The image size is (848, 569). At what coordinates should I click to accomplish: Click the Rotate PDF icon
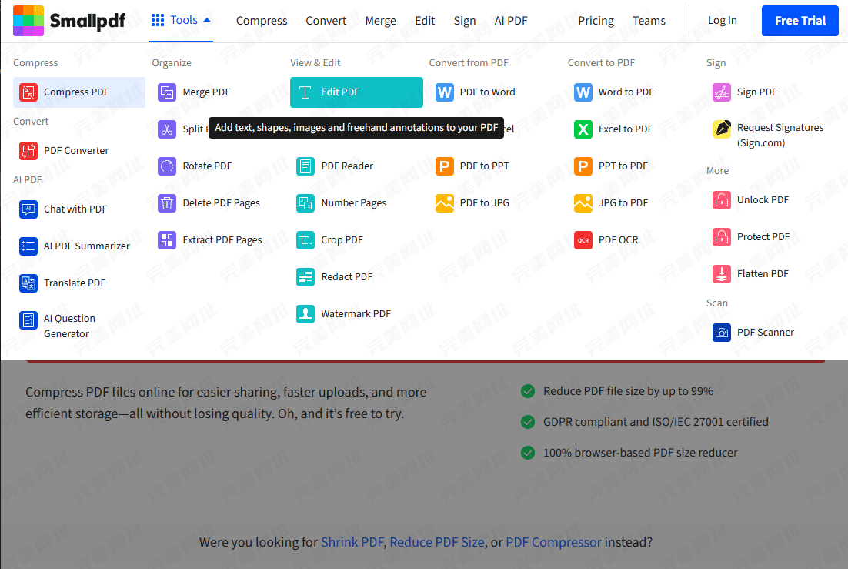[x=166, y=166]
